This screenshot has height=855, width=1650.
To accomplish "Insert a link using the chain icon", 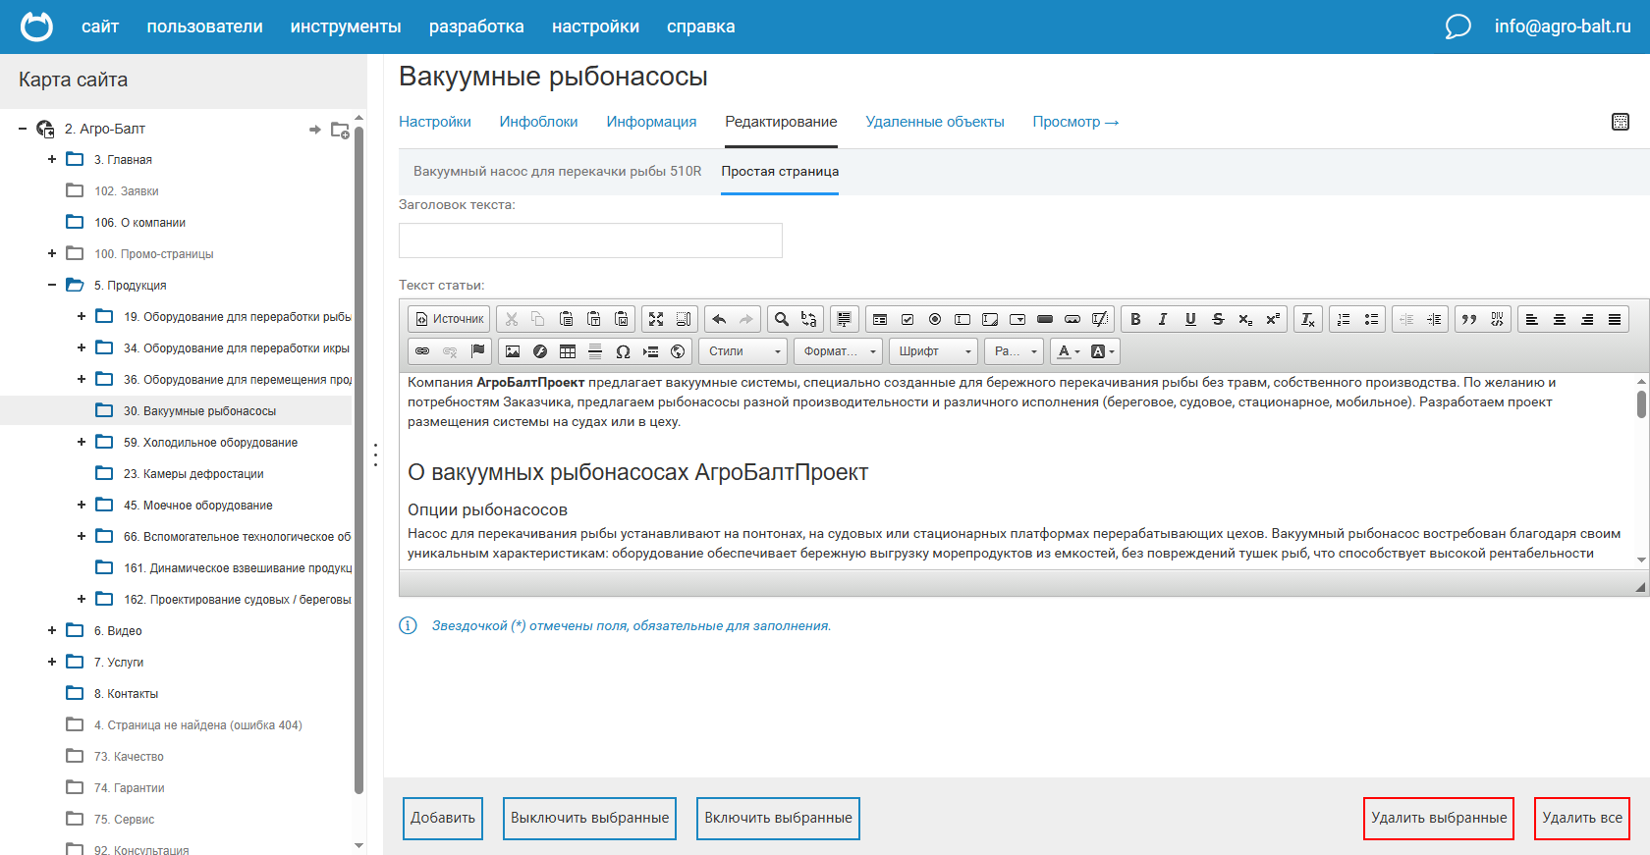I will pos(422,351).
